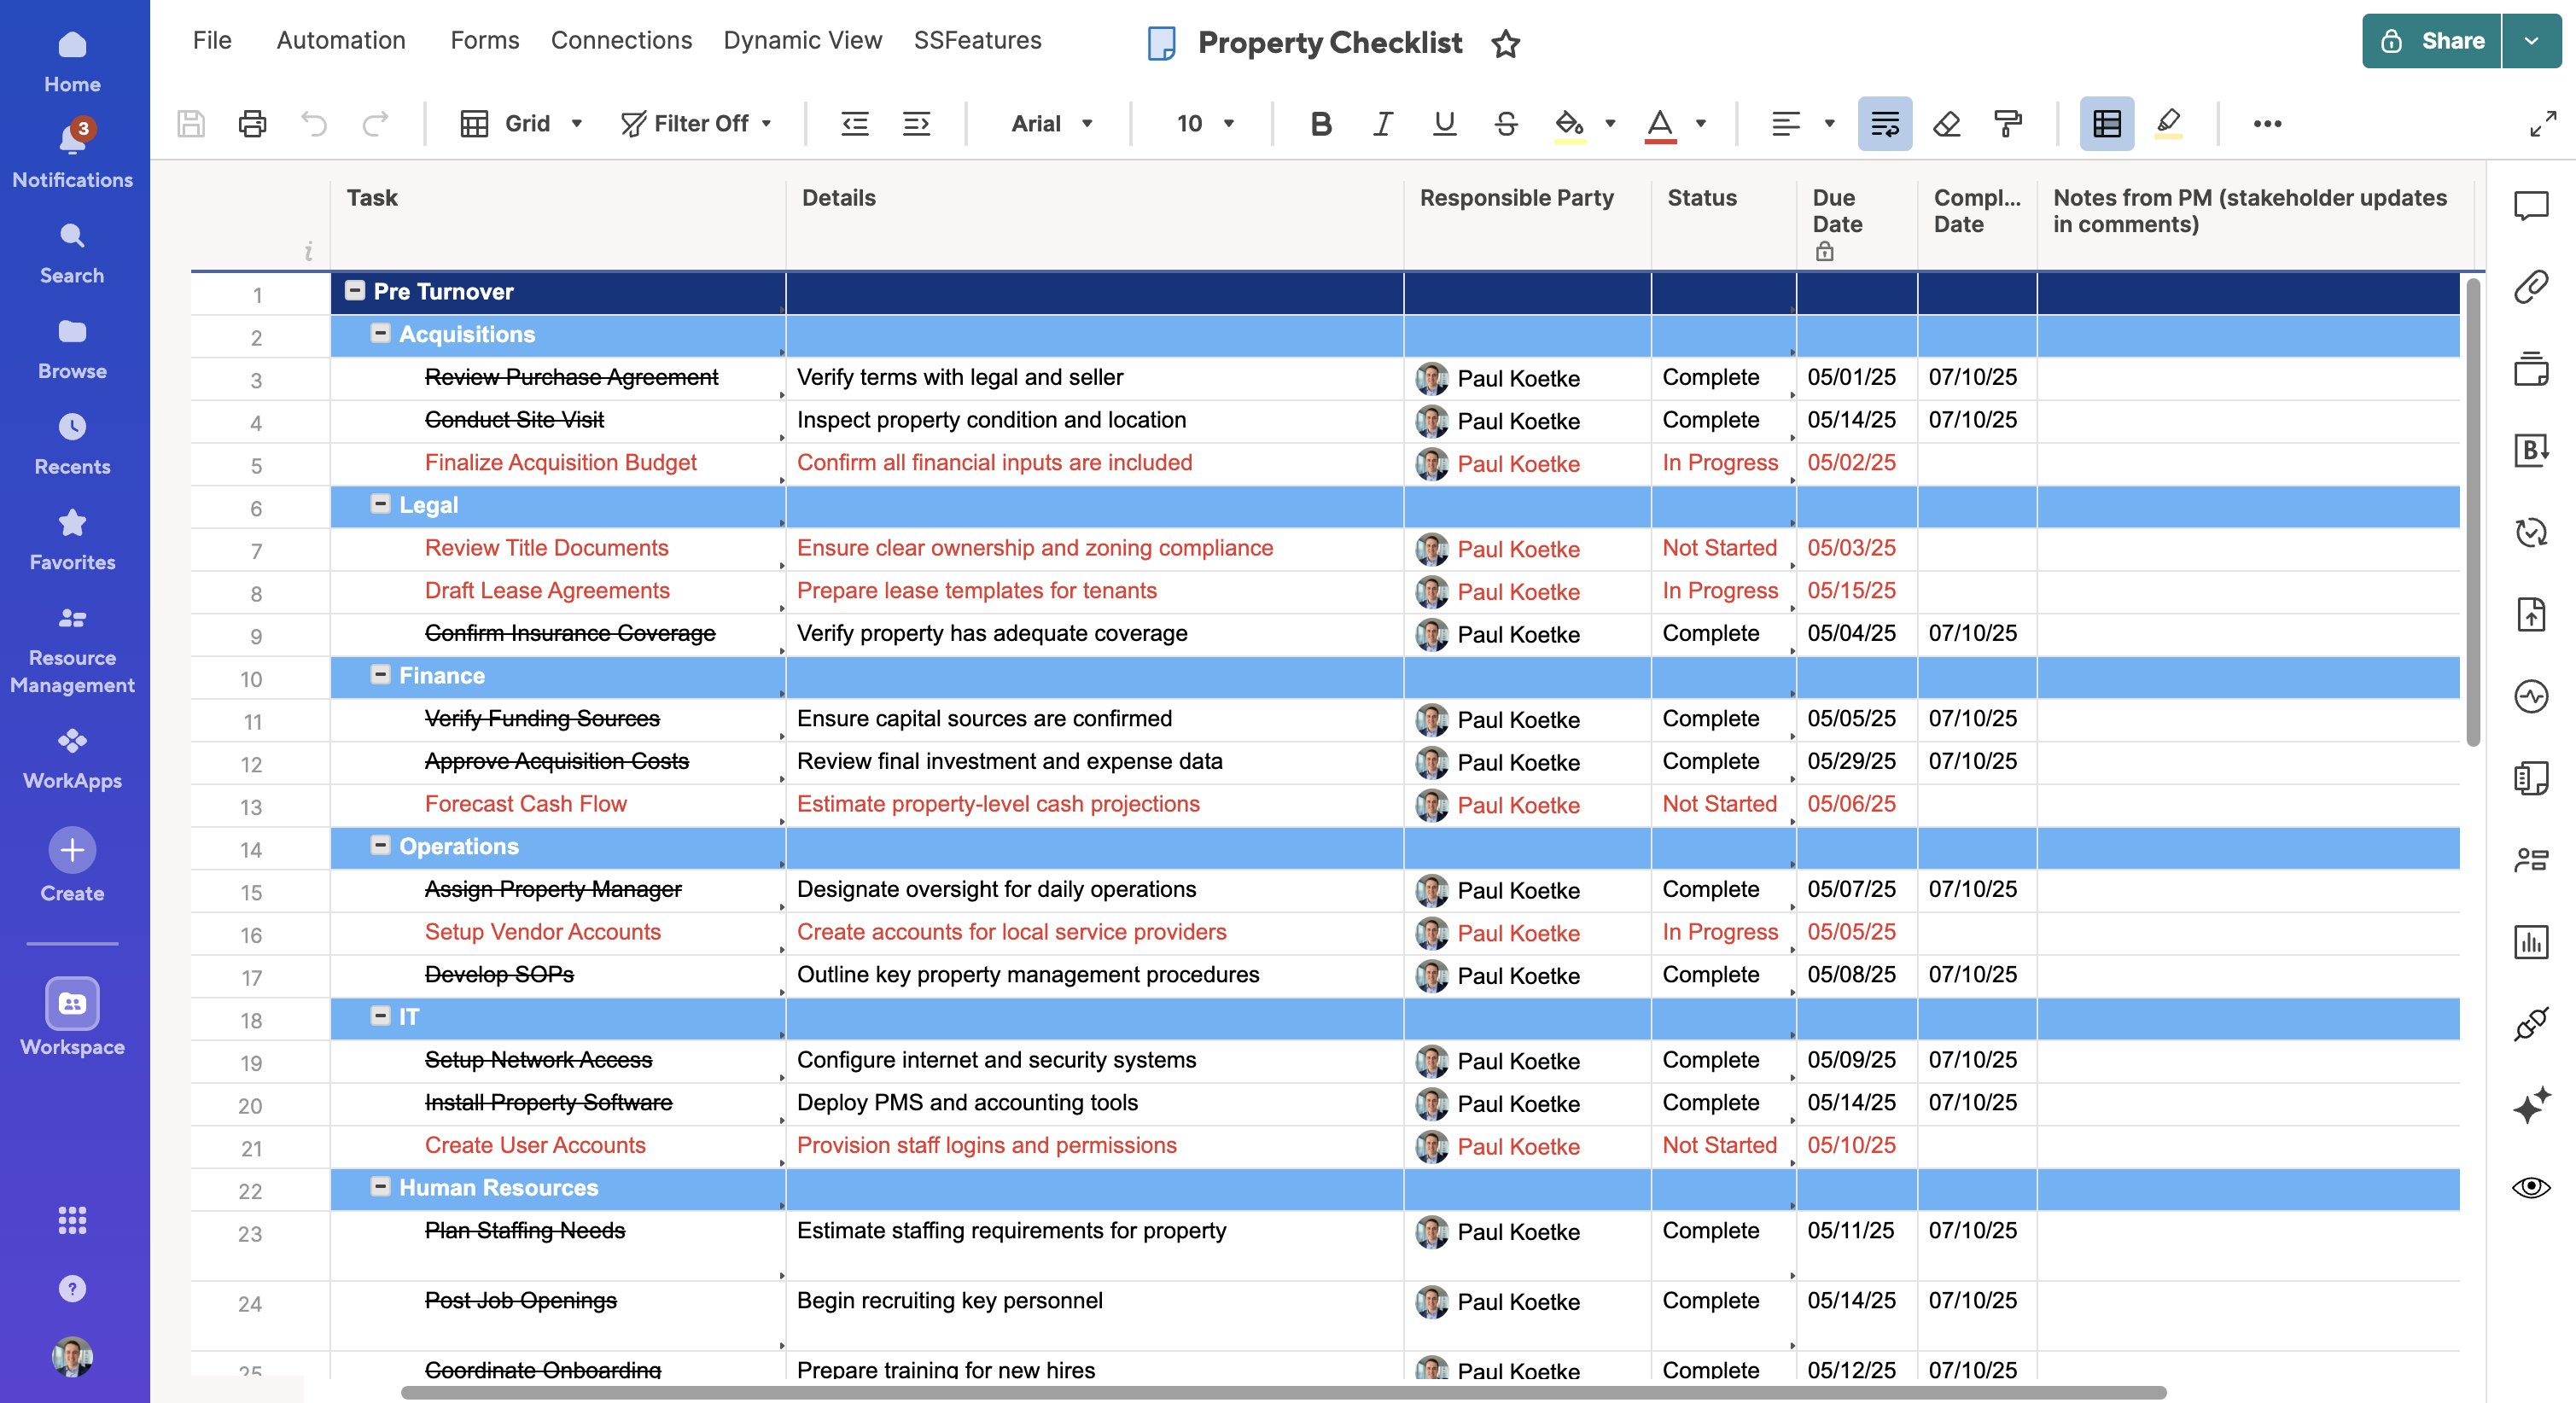Click the Print icon in the toolbar
The image size is (2576, 1403).
coord(252,123)
